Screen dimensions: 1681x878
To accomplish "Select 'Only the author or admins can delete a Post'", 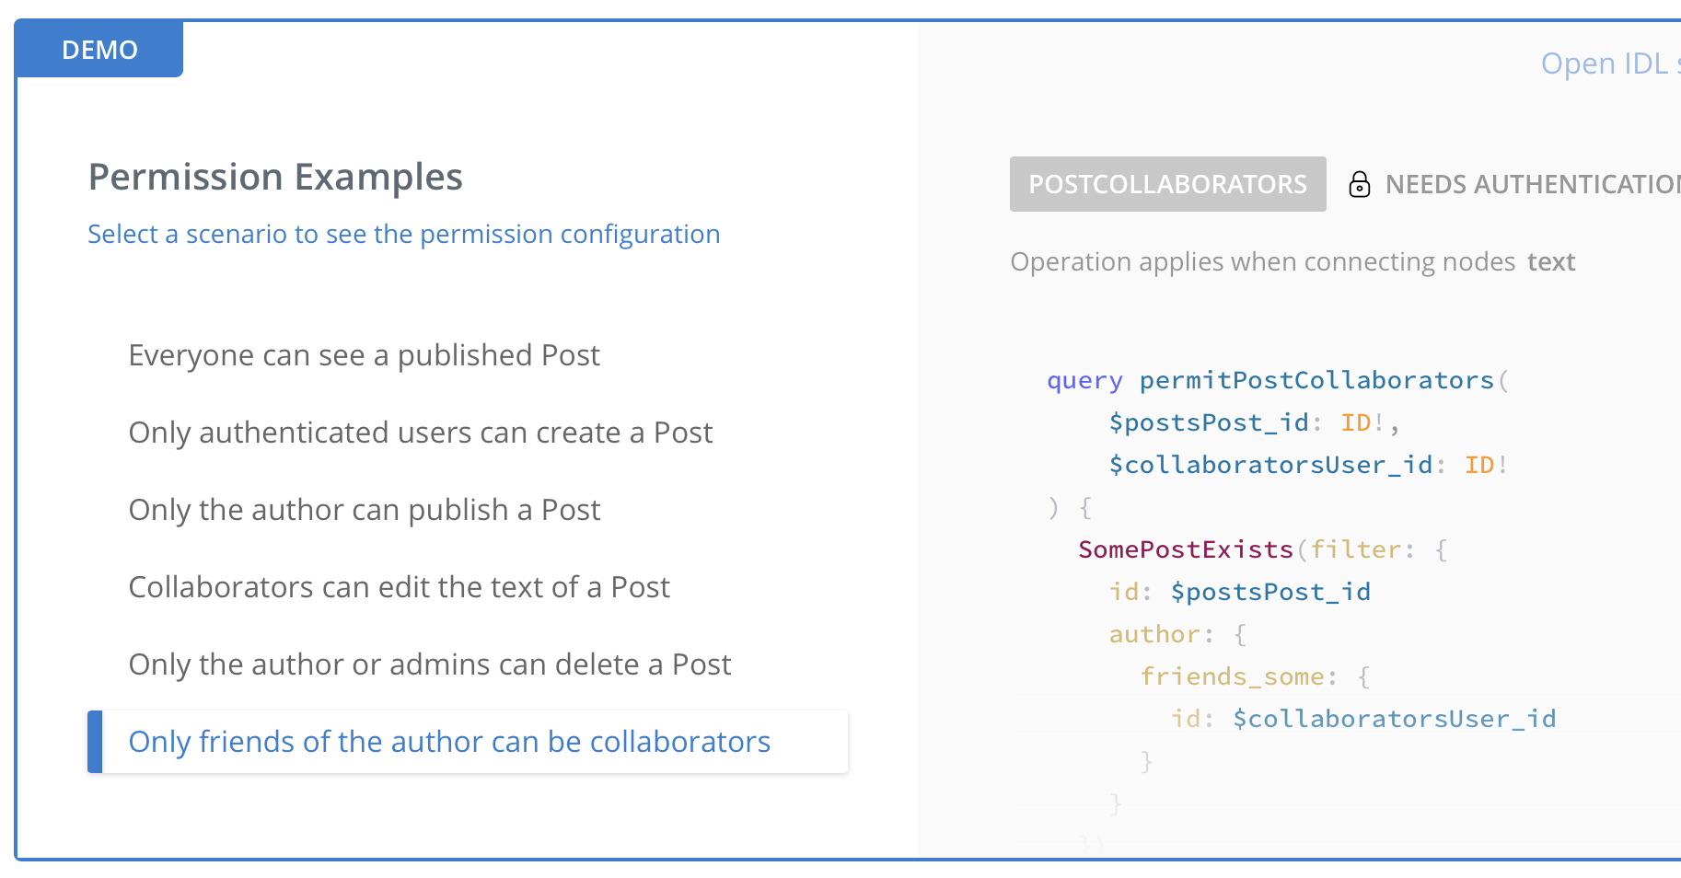I will [430, 664].
